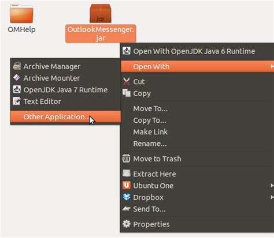The width and height of the screenshot is (274, 238).
Task: Open Properties from the context menu
Action: click(x=198, y=224)
